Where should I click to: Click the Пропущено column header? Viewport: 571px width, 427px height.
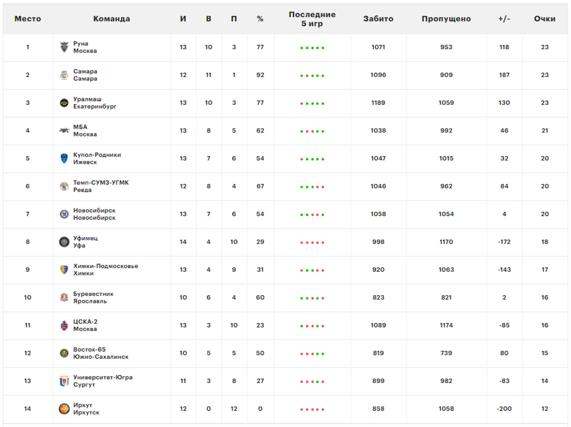[446, 19]
